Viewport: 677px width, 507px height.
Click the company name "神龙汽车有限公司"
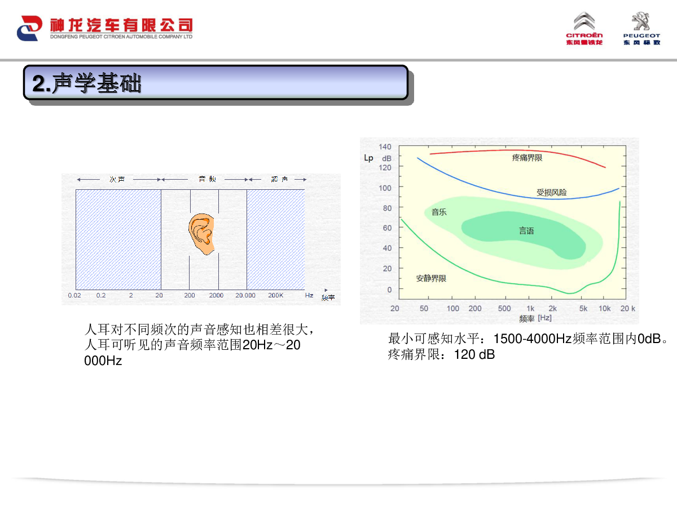tap(121, 25)
